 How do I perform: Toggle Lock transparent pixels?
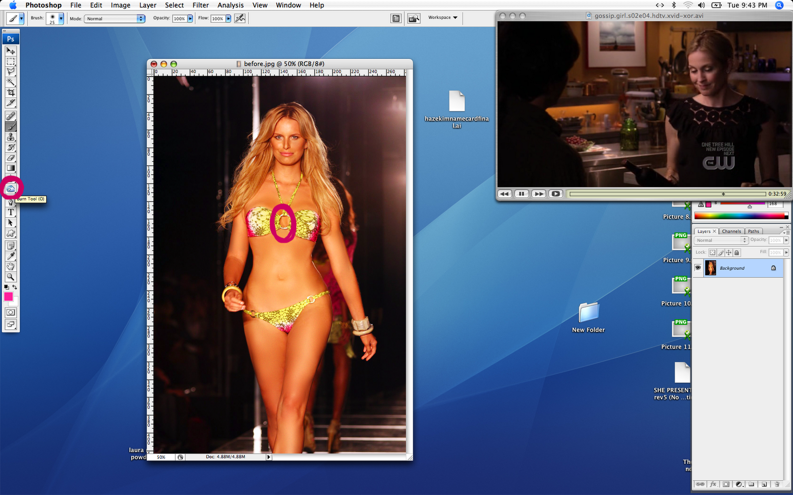(x=713, y=252)
